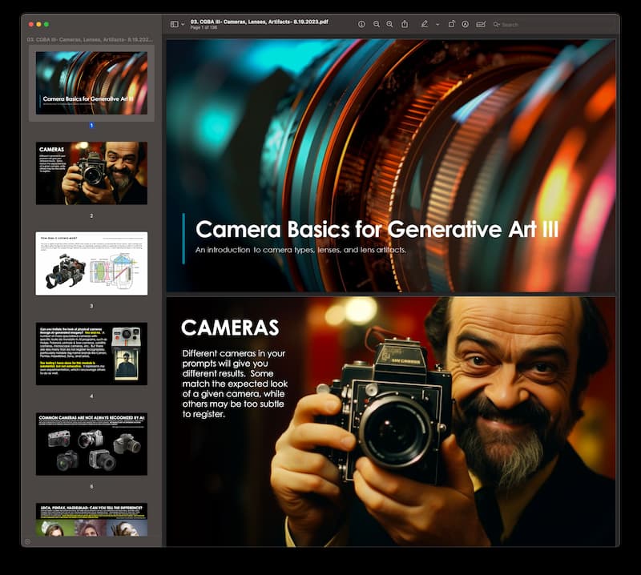Zoom in using the plus magnifier
The image size is (641, 575).
(389, 25)
